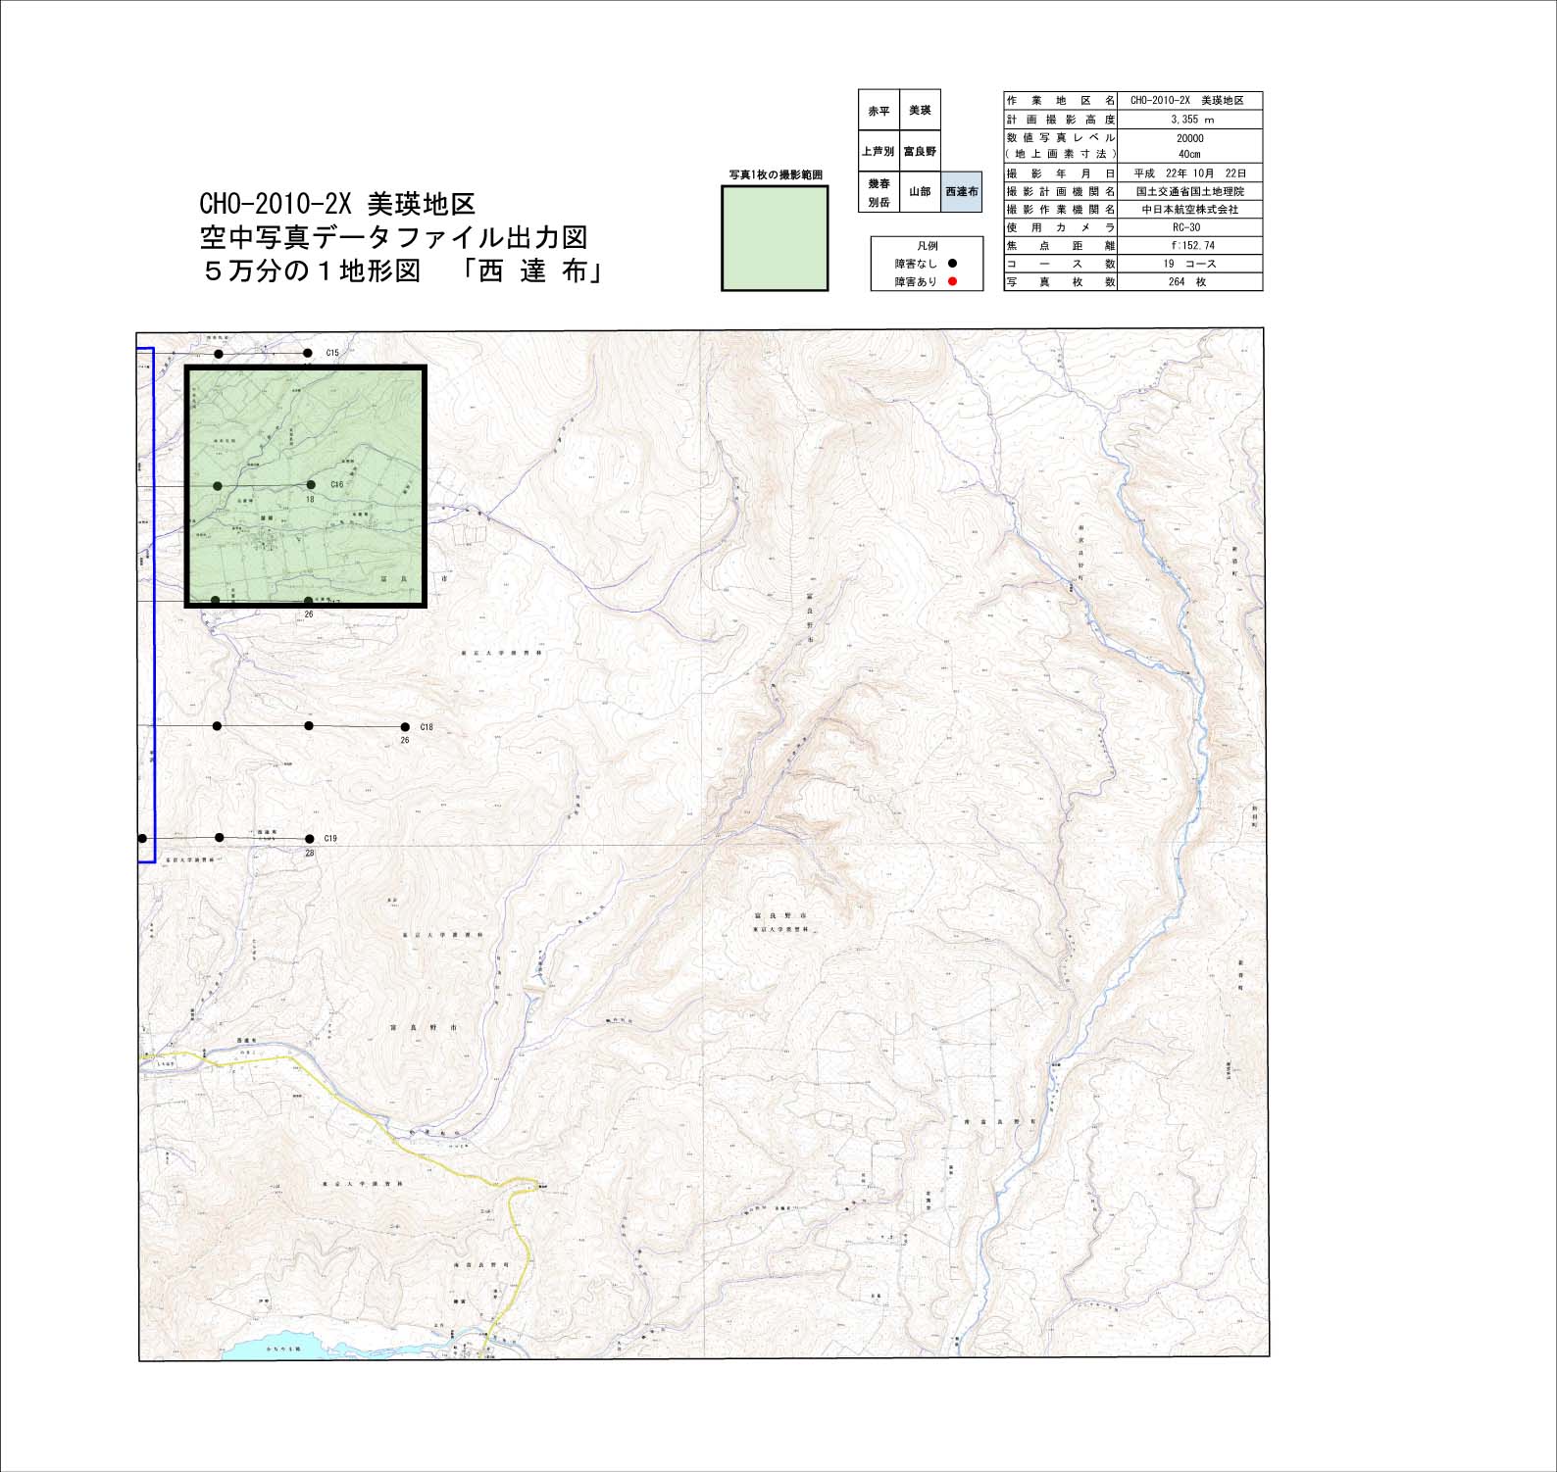Select the 上芦別 index map cell
Viewport: 1557px width, 1472px height.
879,152
